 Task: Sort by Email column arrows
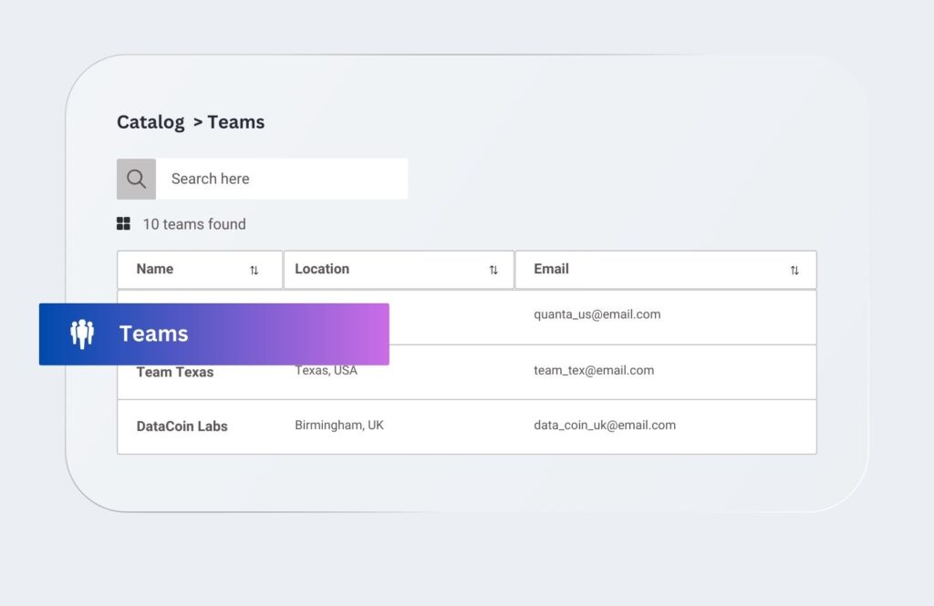[x=794, y=271]
